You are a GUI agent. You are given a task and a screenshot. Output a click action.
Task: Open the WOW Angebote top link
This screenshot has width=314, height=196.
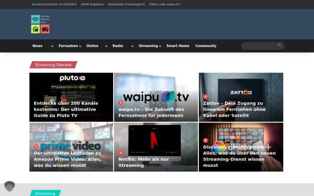click(92, 4)
